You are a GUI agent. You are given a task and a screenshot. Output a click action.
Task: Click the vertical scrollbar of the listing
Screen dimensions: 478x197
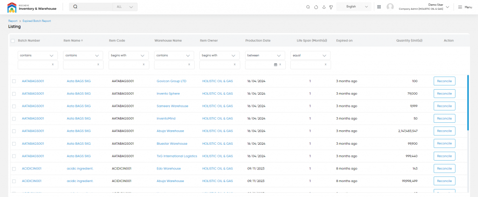468,102
